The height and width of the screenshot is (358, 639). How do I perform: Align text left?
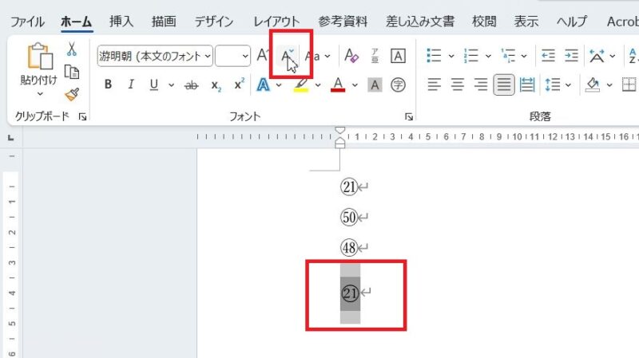pyautogui.click(x=434, y=85)
